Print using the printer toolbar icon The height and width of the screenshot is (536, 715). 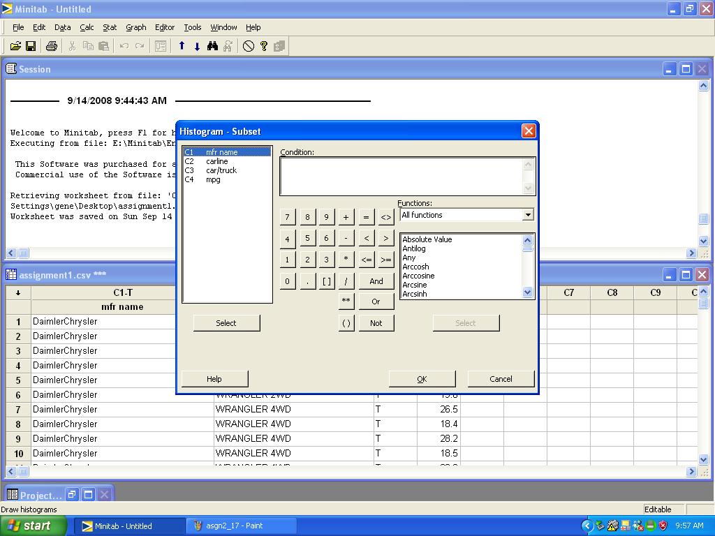pyautogui.click(x=51, y=46)
